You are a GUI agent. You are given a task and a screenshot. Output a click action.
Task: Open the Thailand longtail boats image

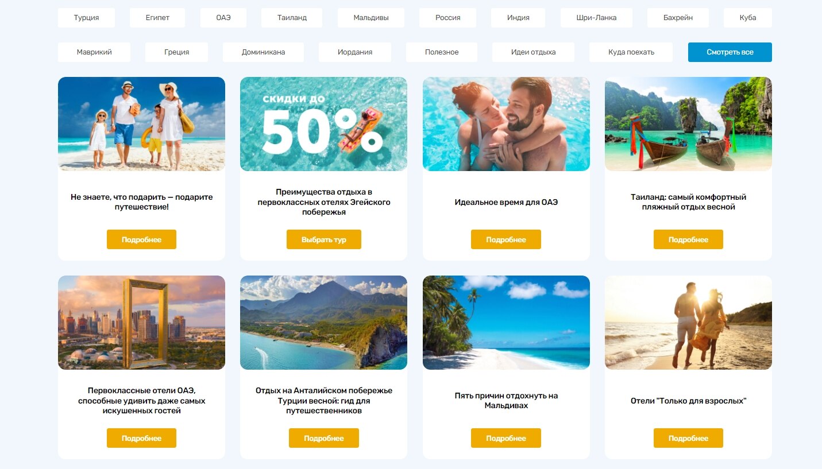pyautogui.click(x=688, y=124)
